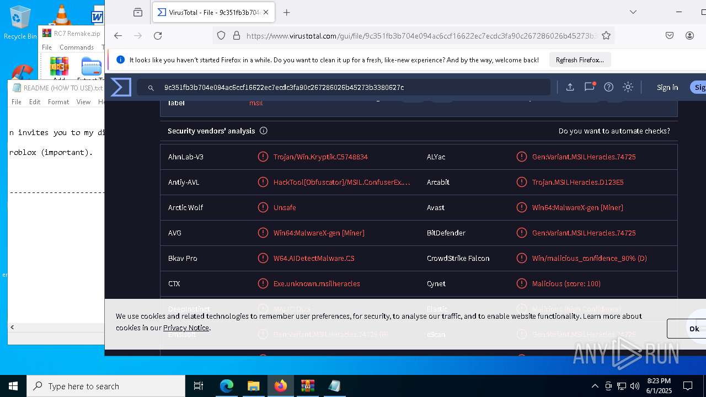Open the Notepad Format menu
Viewport: 706px width, 397px height.
coord(58,101)
